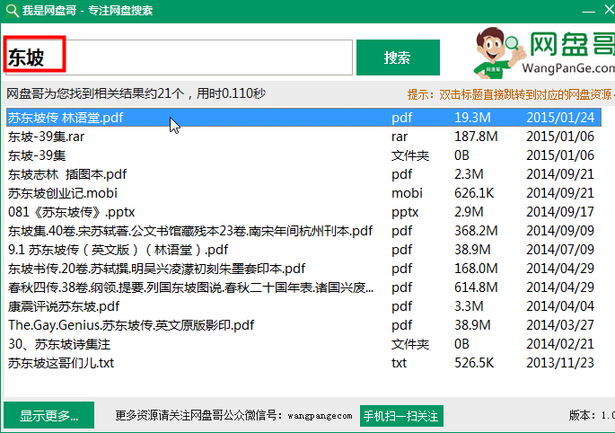This screenshot has height=433, width=615.
Task: Click the txt file type cell
Action: click(x=399, y=363)
